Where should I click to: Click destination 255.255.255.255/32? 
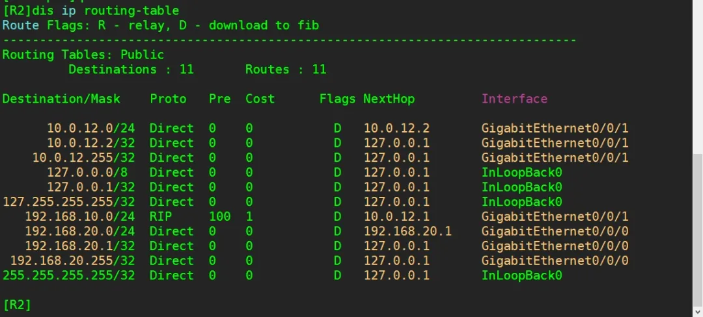[69, 275]
